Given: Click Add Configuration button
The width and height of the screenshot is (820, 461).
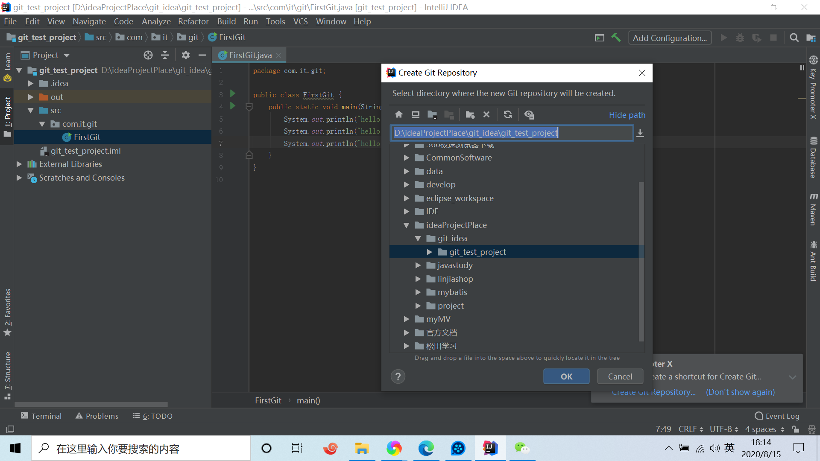Looking at the screenshot, I should (x=670, y=38).
